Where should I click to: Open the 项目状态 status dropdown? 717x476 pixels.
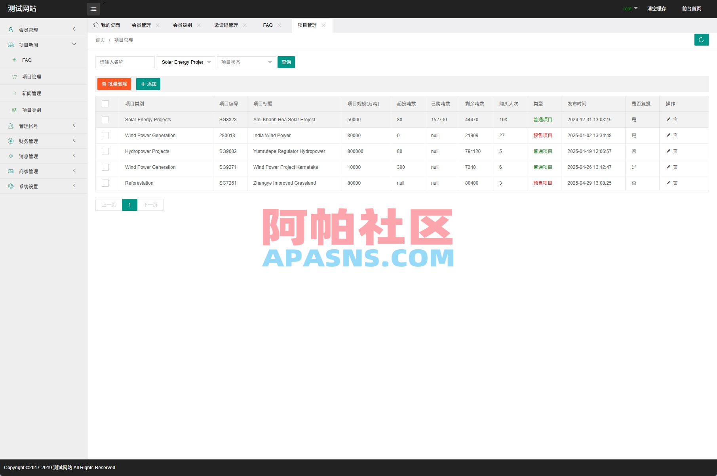click(246, 62)
